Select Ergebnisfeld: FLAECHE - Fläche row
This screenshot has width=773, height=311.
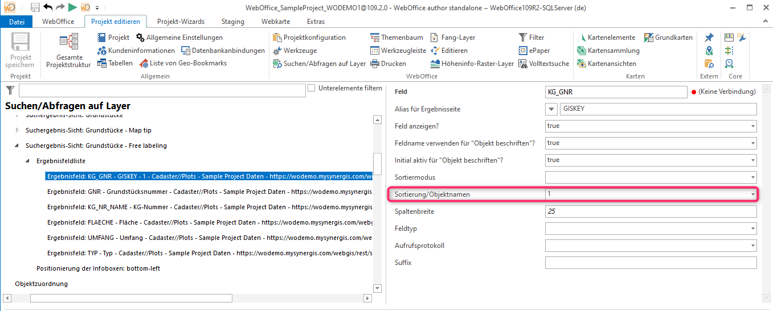209,222
